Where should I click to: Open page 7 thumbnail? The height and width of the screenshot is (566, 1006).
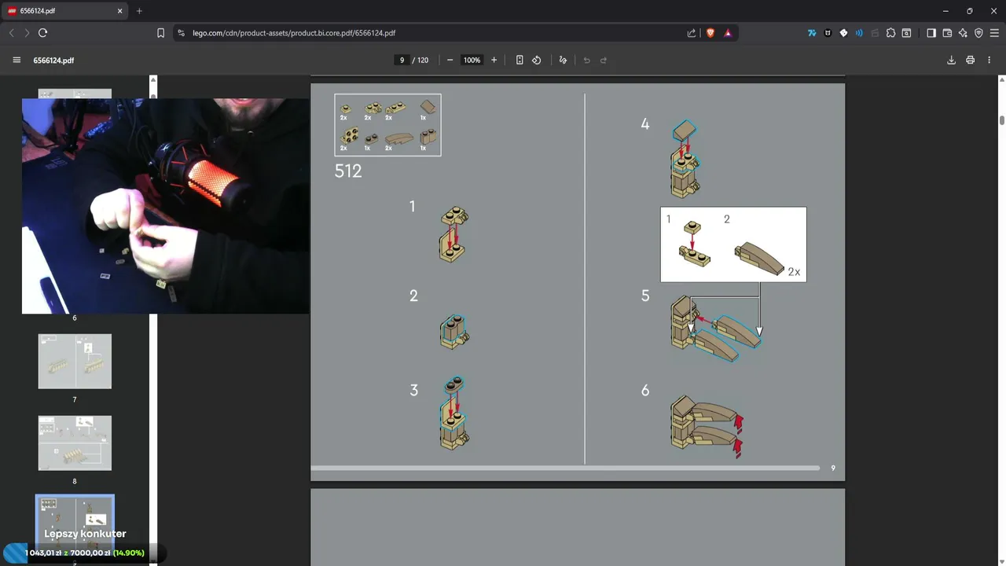tap(75, 361)
